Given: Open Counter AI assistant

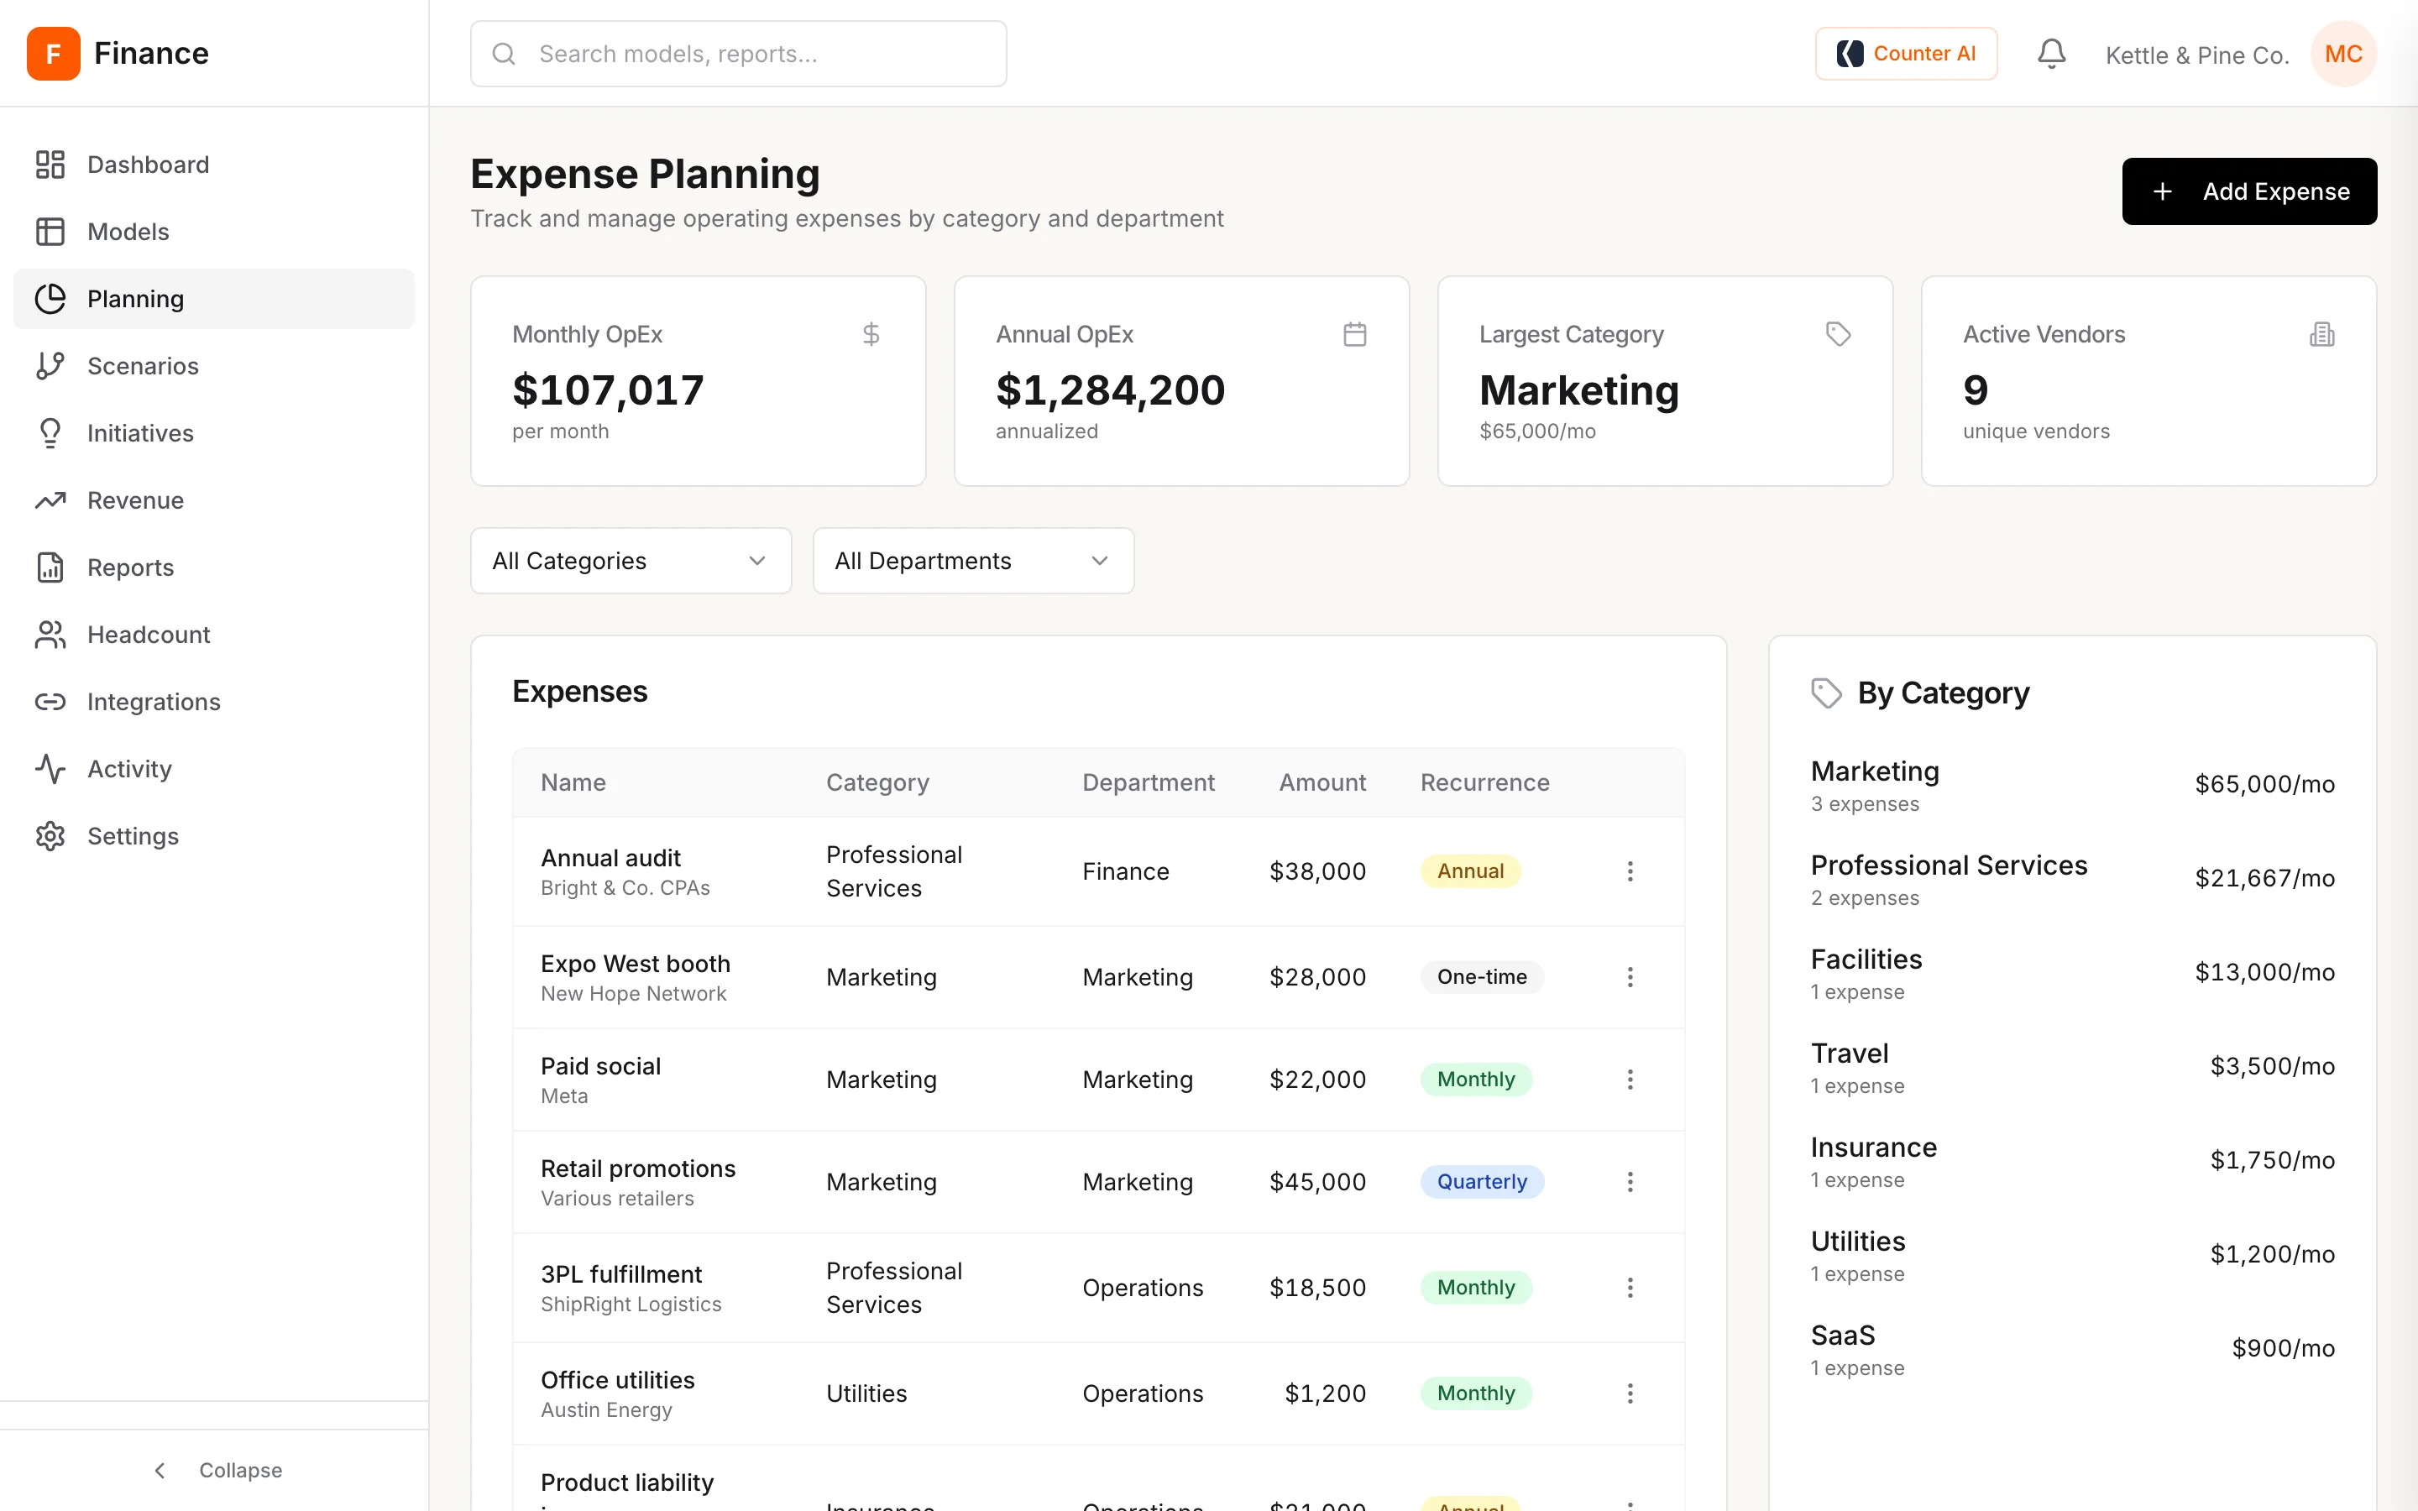Looking at the screenshot, I should pyautogui.click(x=1905, y=53).
